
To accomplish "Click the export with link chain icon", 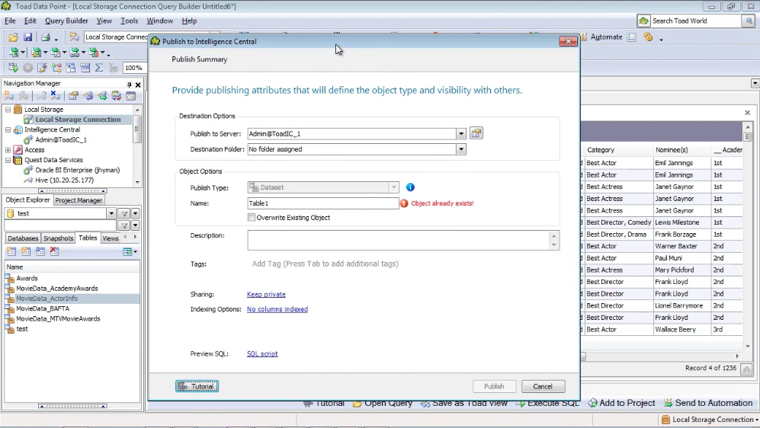I will [x=74, y=53].
